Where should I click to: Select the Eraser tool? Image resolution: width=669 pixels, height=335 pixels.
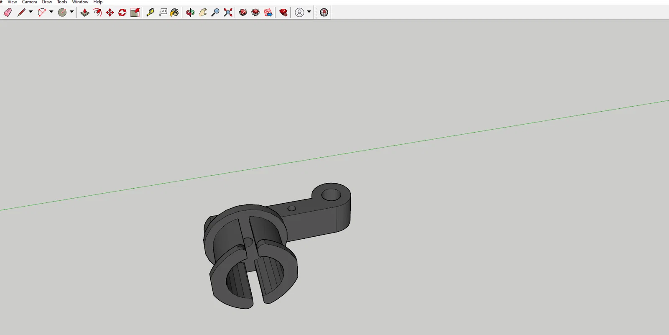[x=8, y=13]
